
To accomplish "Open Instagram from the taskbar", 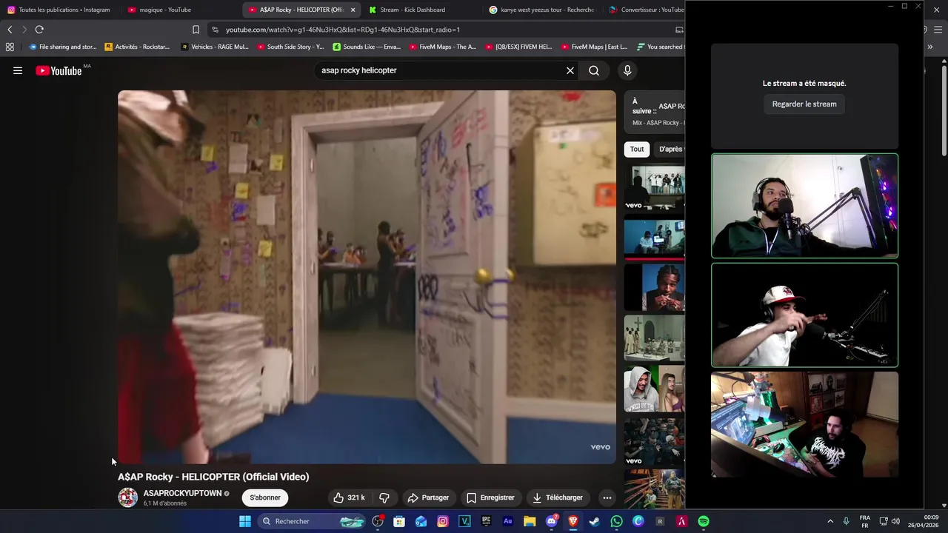I will (443, 521).
